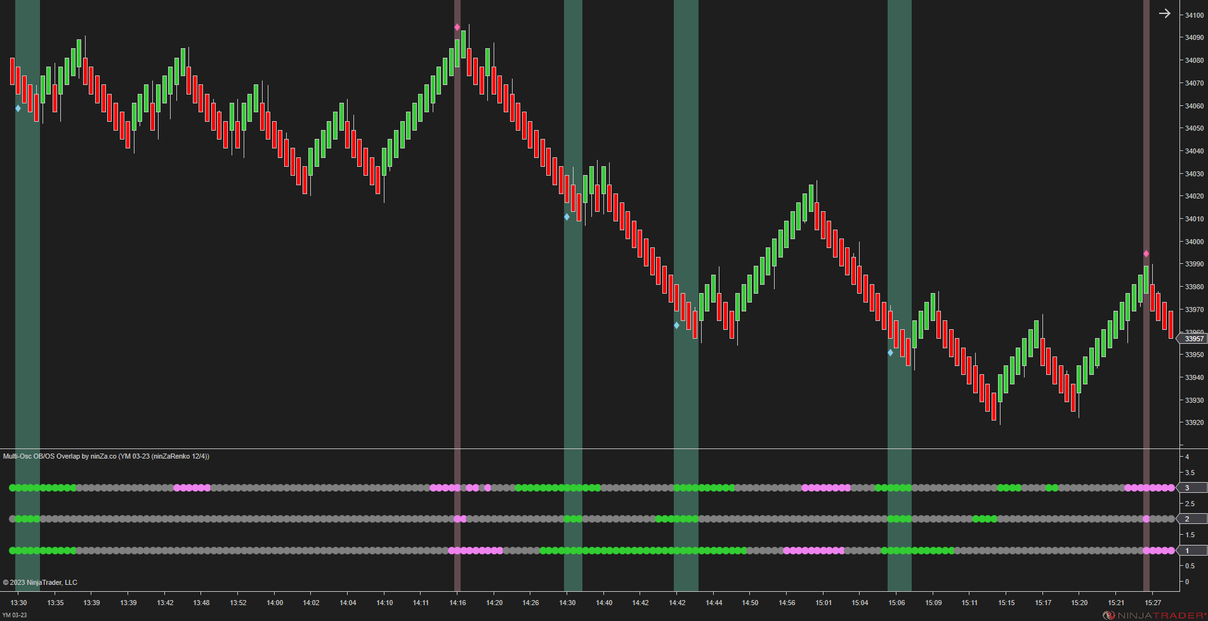This screenshot has height=621, width=1208.
Task: Click the 33957 current price marker
Action: (x=1192, y=339)
